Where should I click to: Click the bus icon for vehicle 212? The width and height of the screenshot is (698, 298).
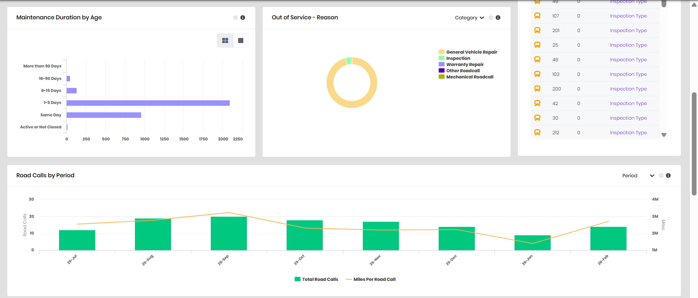click(x=537, y=132)
